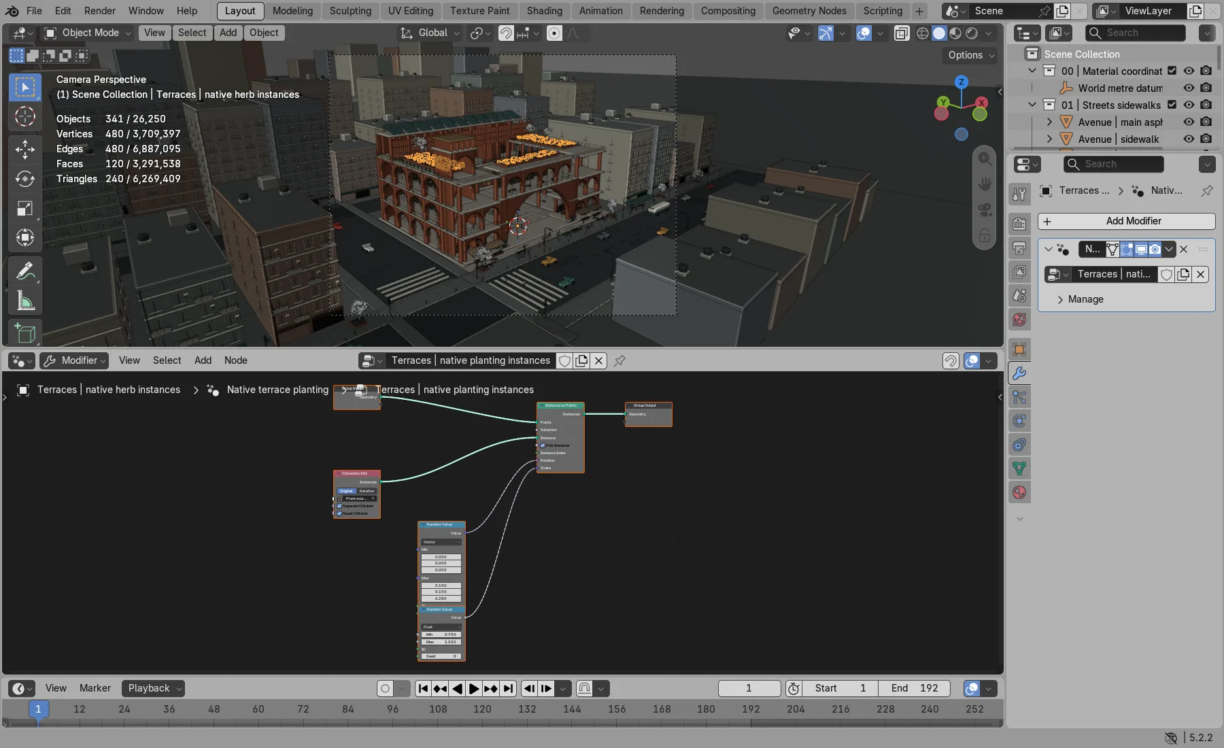This screenshot has width=1224, height=748.
Task: Toggle camera view icon in viewport
Action: tap(985, 210)
